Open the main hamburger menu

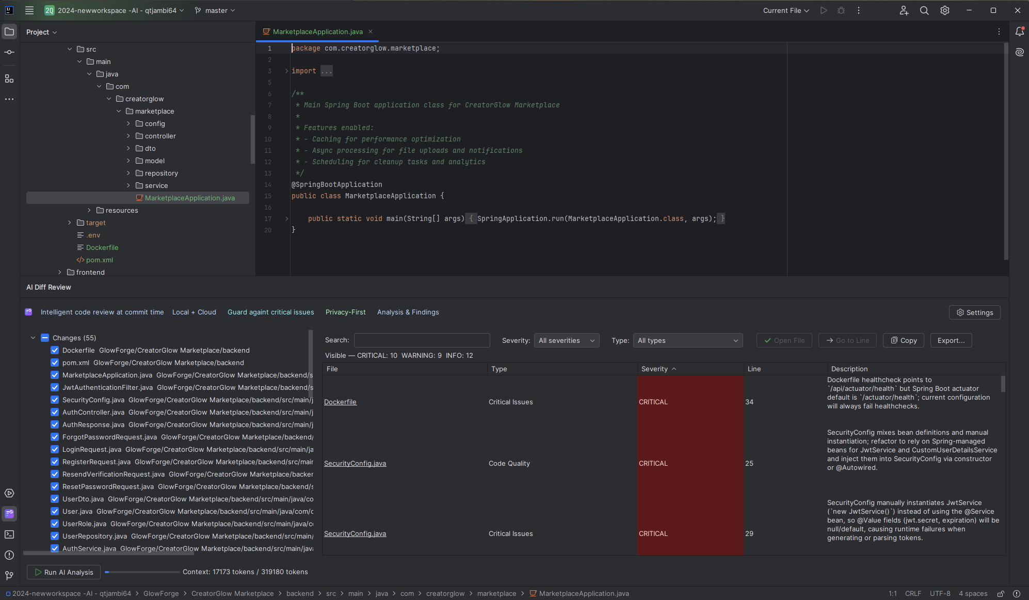29,10
